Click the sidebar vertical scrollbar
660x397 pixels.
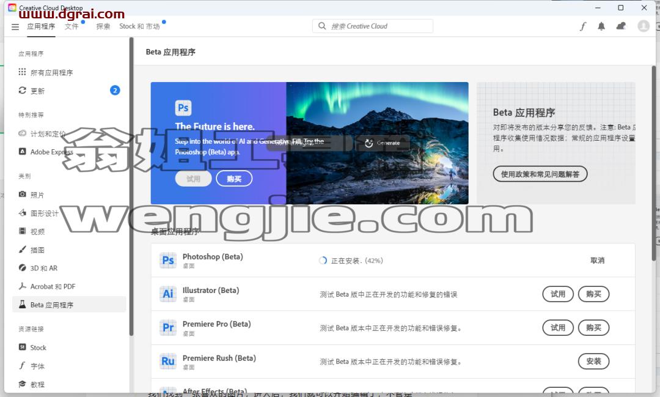click(131, 187)
